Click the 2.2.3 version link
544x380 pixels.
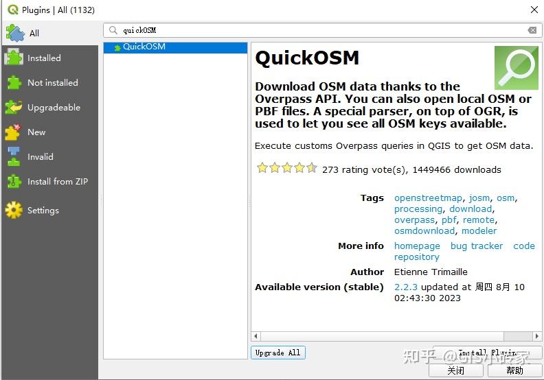pos(405,287)
